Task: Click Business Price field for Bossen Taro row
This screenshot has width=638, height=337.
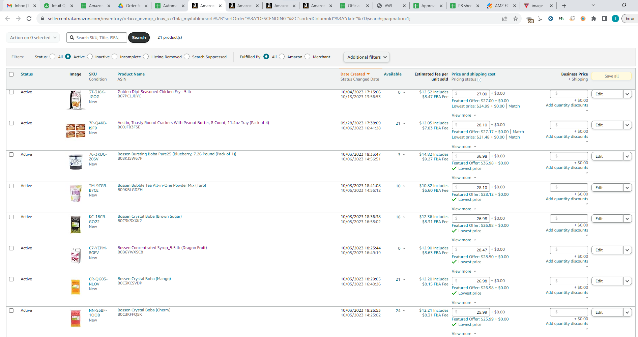Action: [569, 187]
